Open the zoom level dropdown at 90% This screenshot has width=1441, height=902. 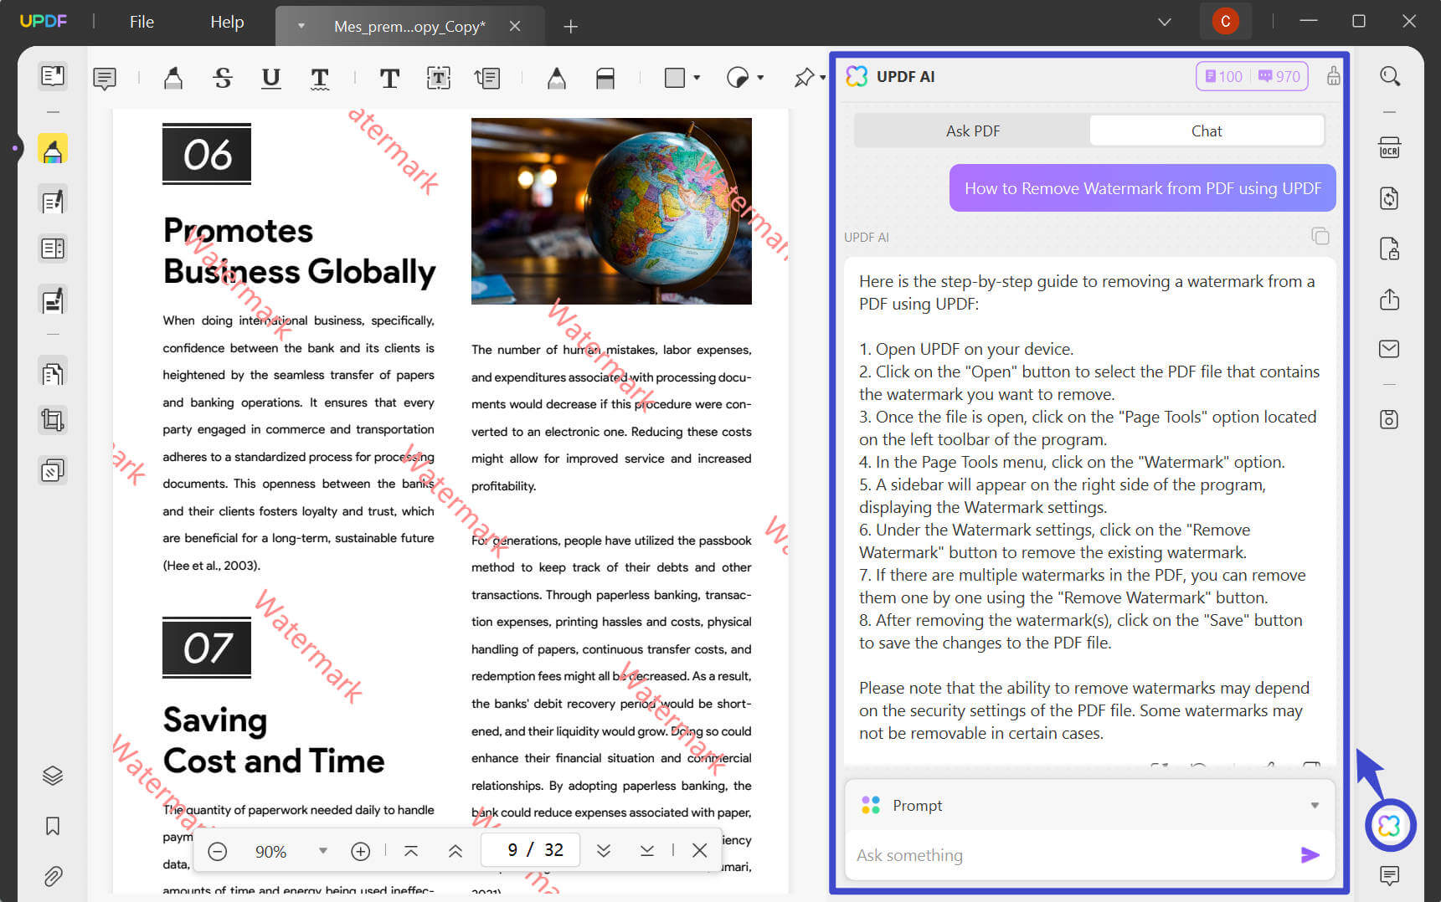point(322,851)
